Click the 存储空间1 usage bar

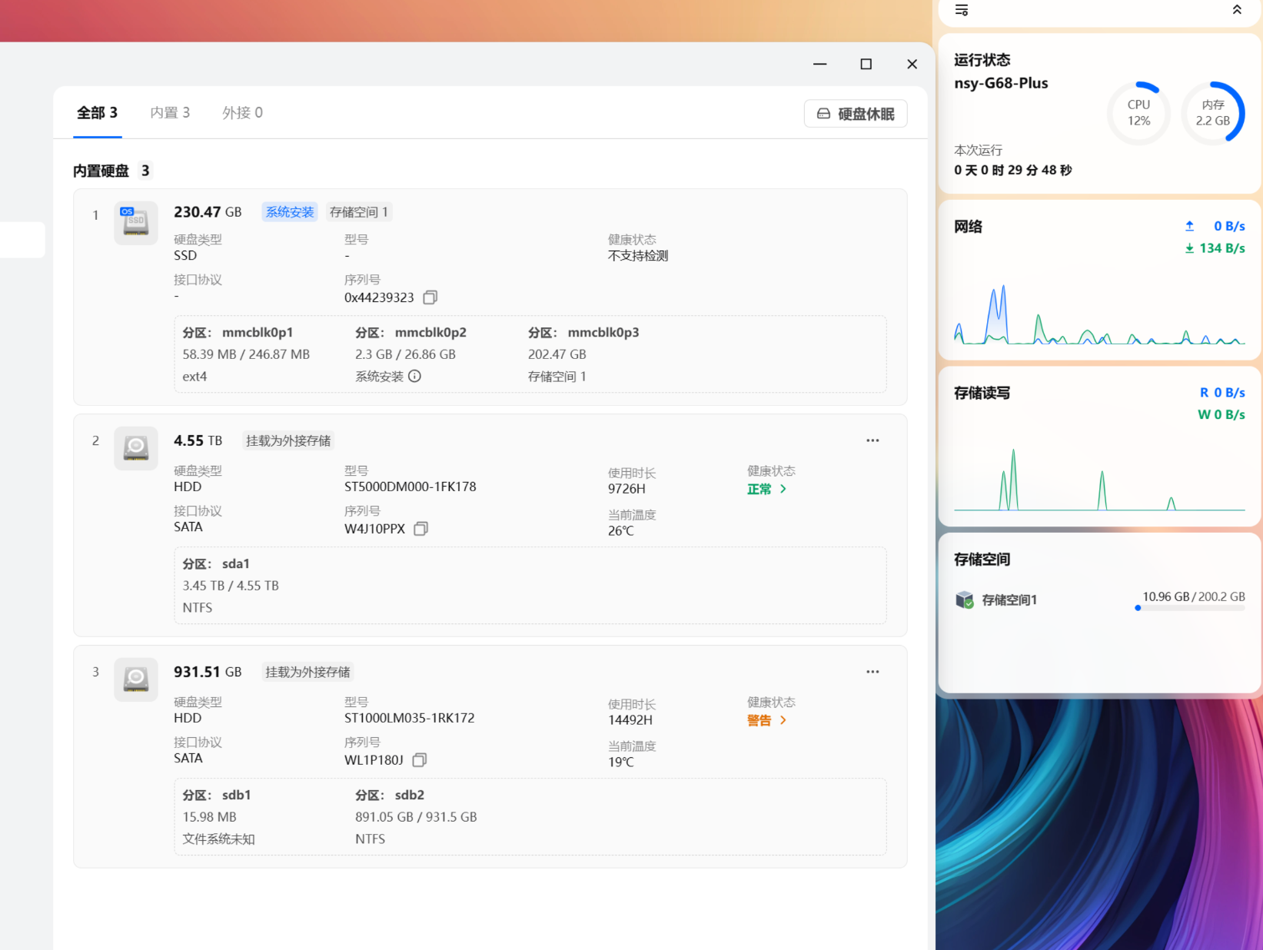click(x=1189, y=608)
